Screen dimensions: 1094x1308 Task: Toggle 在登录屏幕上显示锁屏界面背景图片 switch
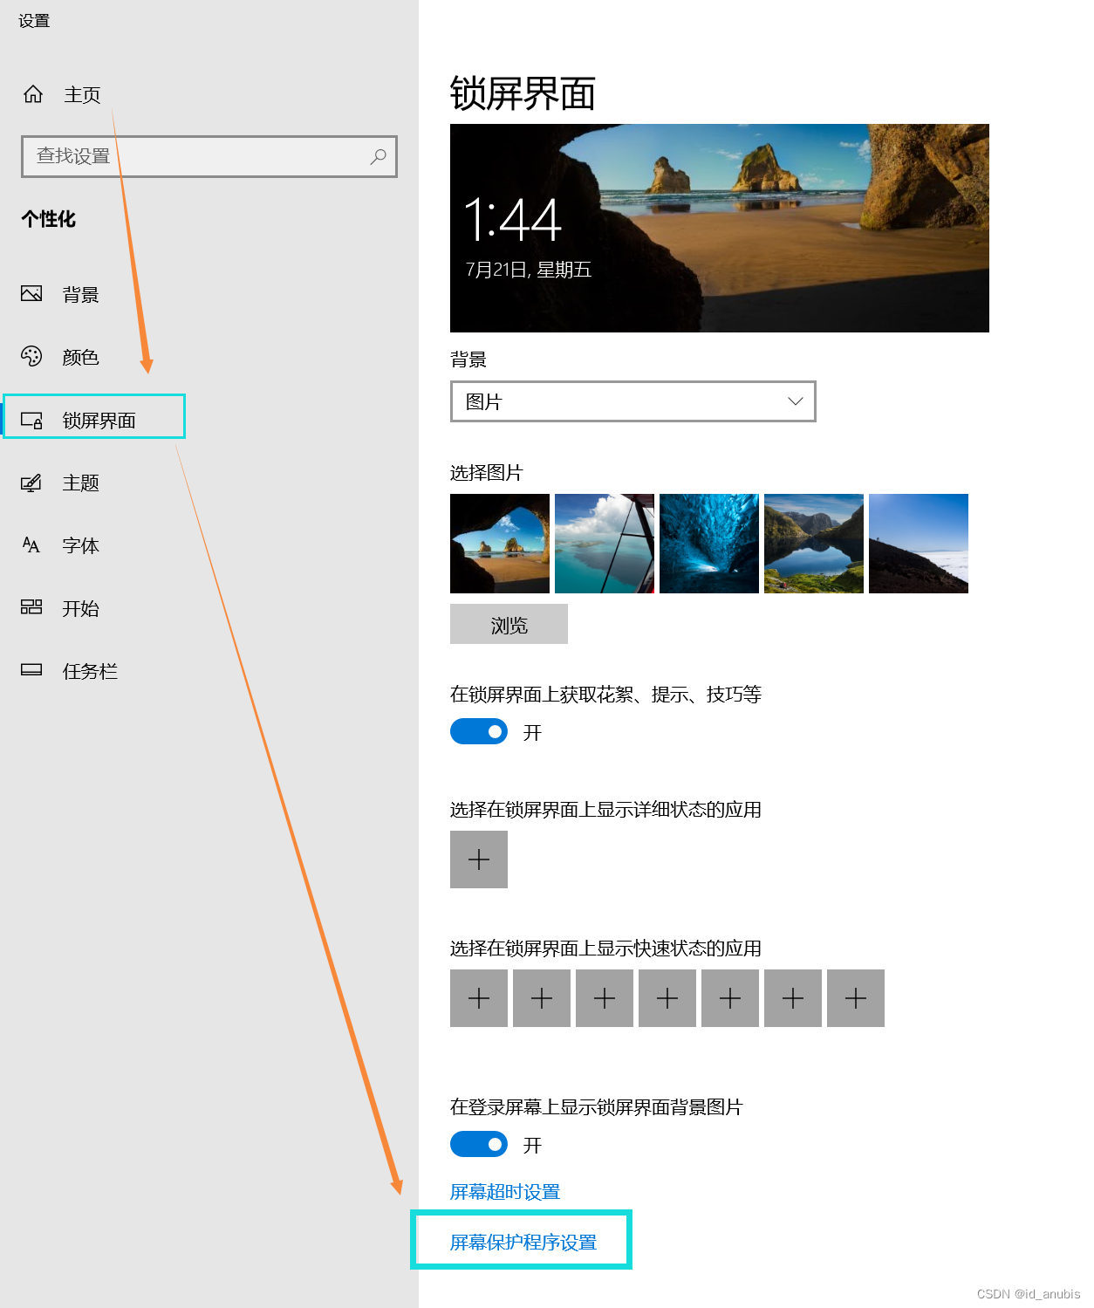click(479, 1144)
